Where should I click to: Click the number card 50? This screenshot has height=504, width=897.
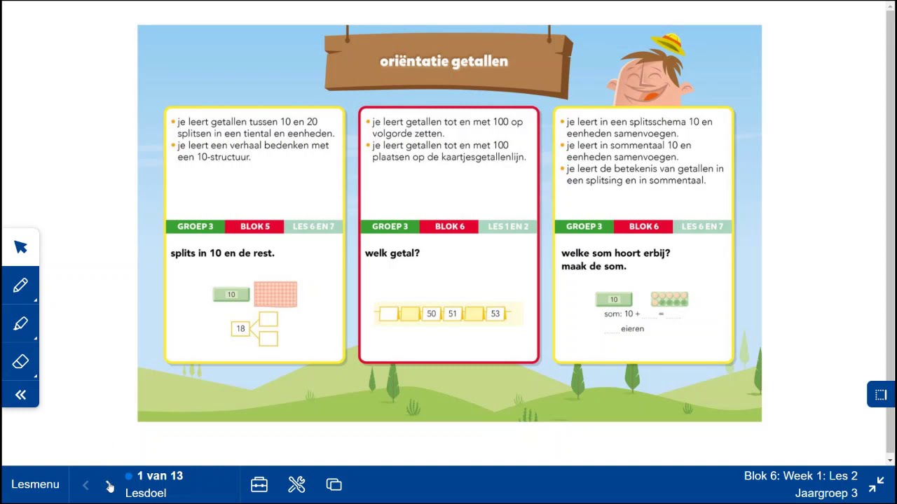(431, 314)
